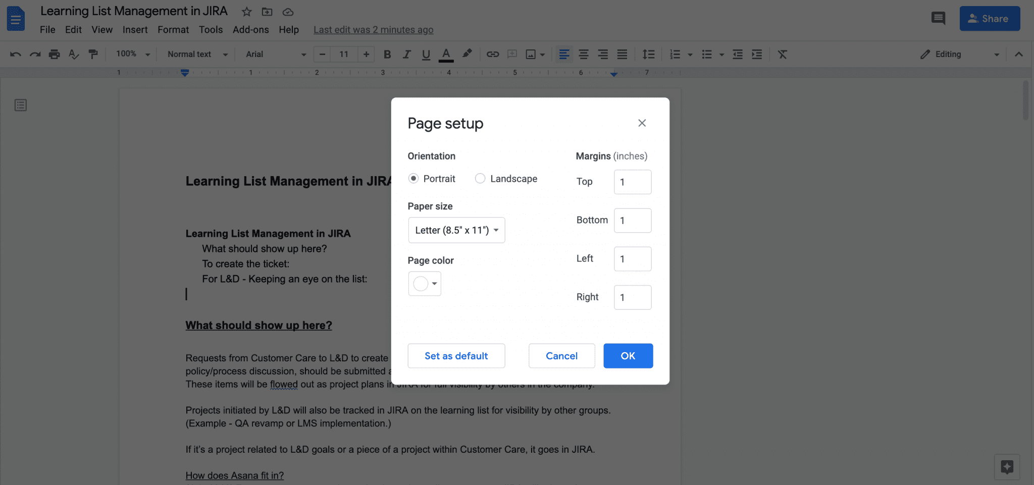
Task: Open the Format menu
Action: [173, 30]
